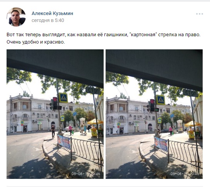Image resolution: width=210 pixels, height=187 pixels.
Task: Click the fence banner in right photo
Action: [x=161, y=144]
